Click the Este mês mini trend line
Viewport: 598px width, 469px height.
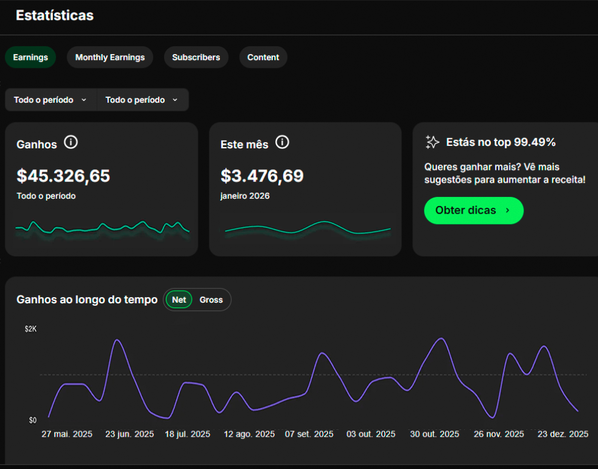click(x=307, y=228)
